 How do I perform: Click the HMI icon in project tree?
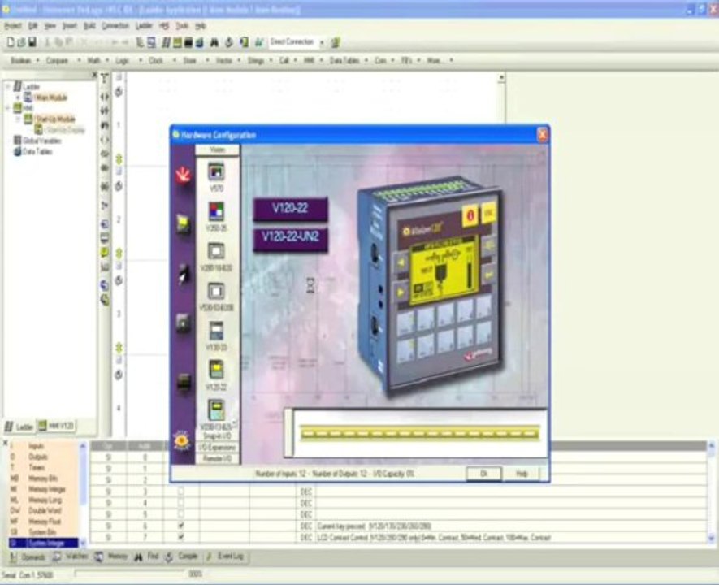click(17, 107)
